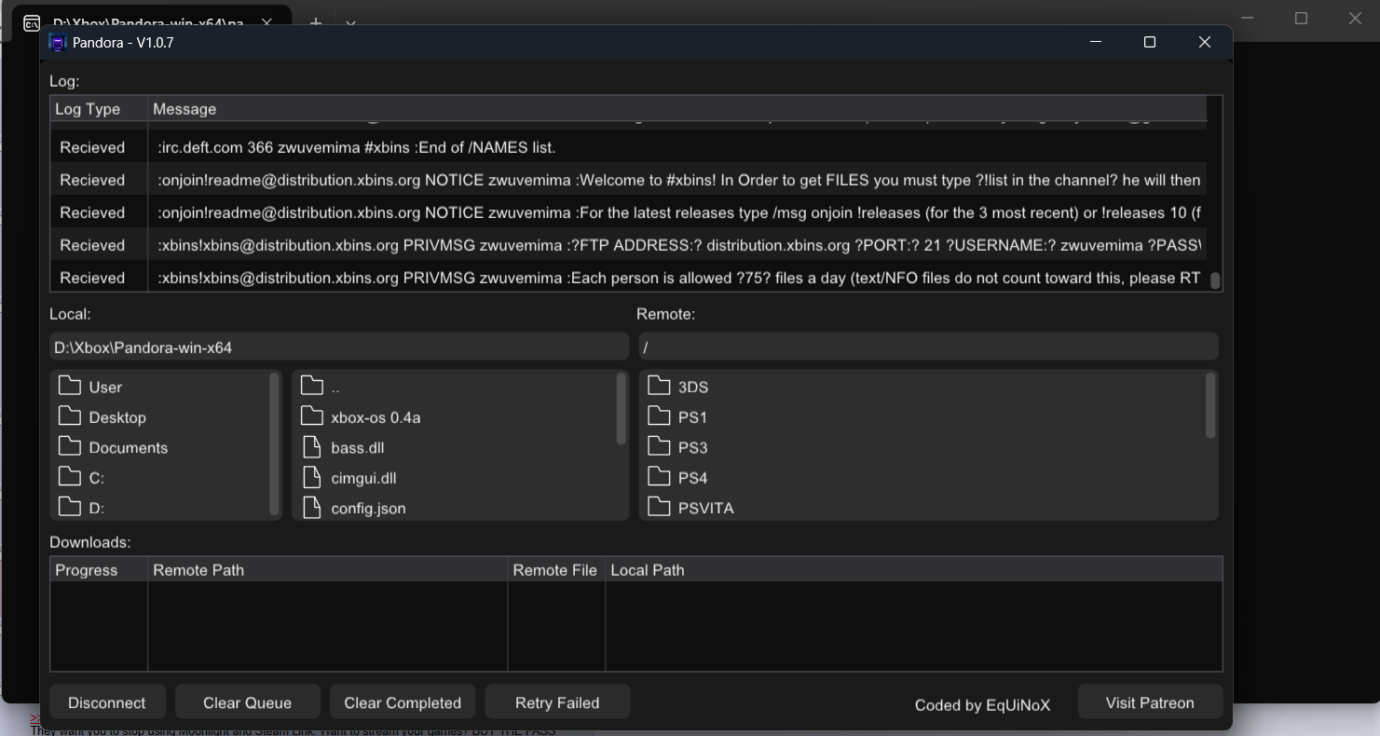Click the Progress column header
The height and width of the screenshot is (736, 1380).
[99, 570]
